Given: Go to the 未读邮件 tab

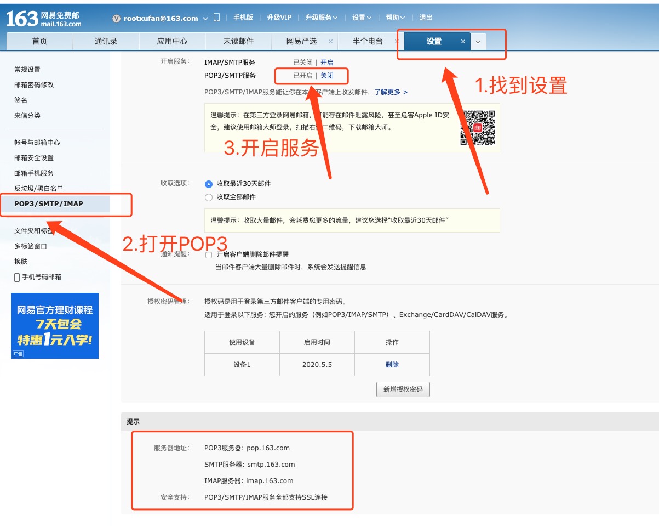Looking at the screenshot, I should 238,41.
